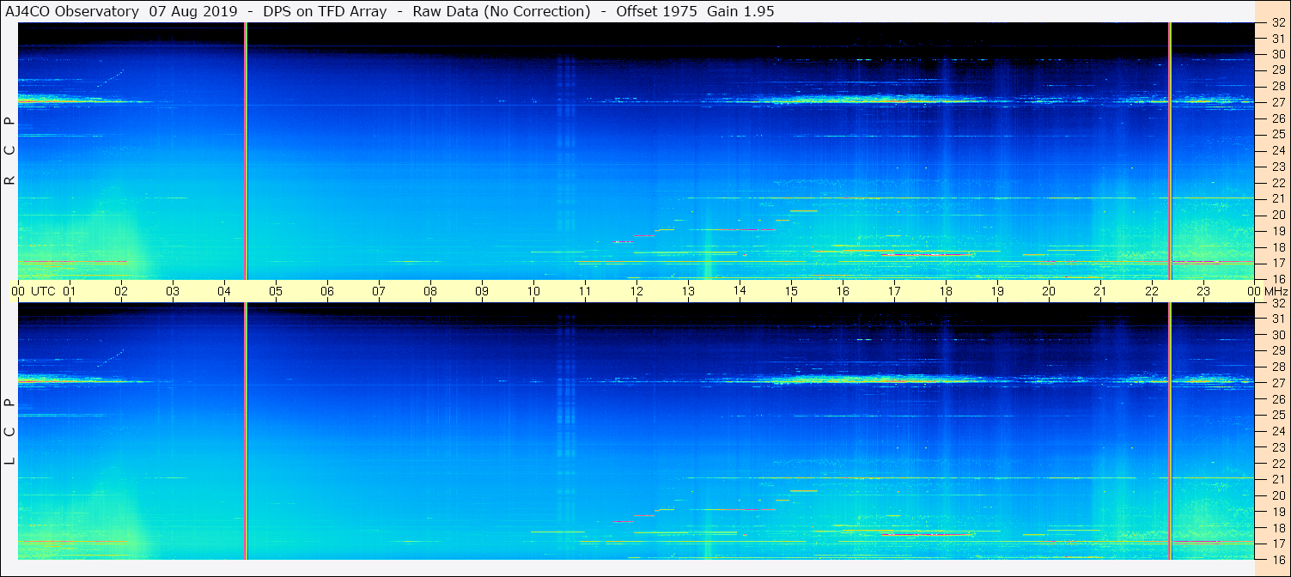This screenshot has width=1291, height=577.
Task: Click the 22 hour tick on UTC axis
Action: coord(1152,291)
